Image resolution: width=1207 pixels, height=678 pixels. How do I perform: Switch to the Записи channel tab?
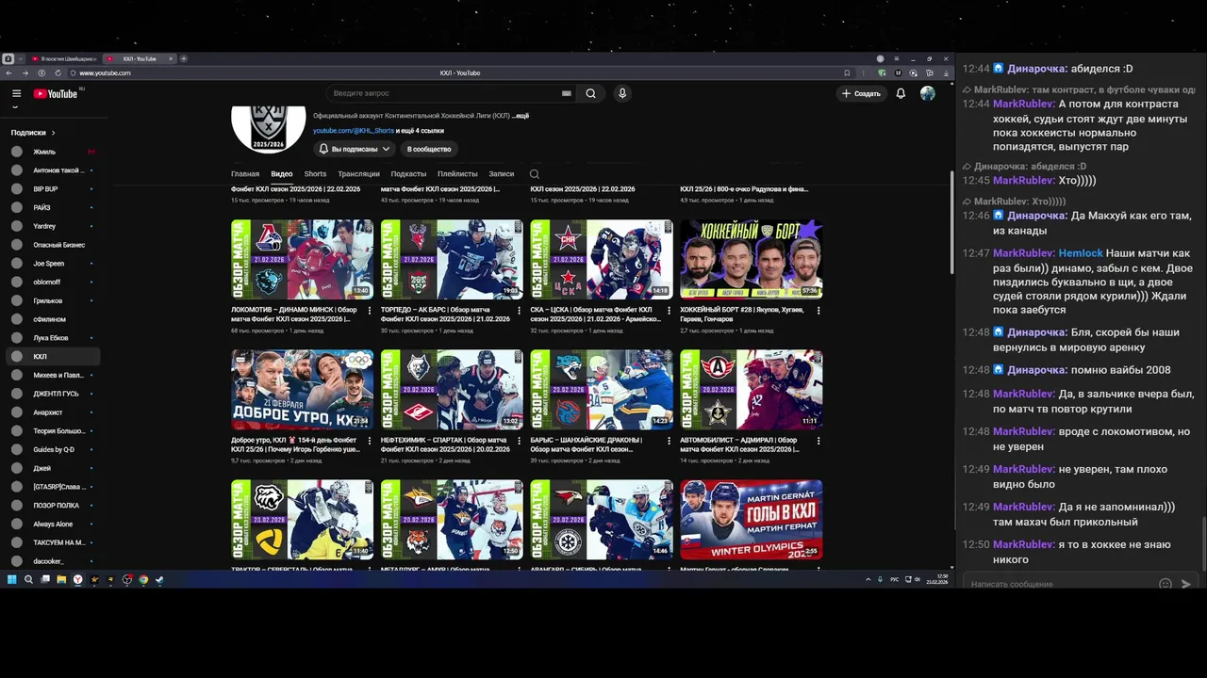[x=502, y=174]
